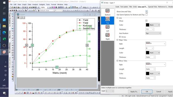Click the Scatter plot icon in bottom toolbar
The width and height of the screenshot is (173, 97).
(x=19, y=93)
